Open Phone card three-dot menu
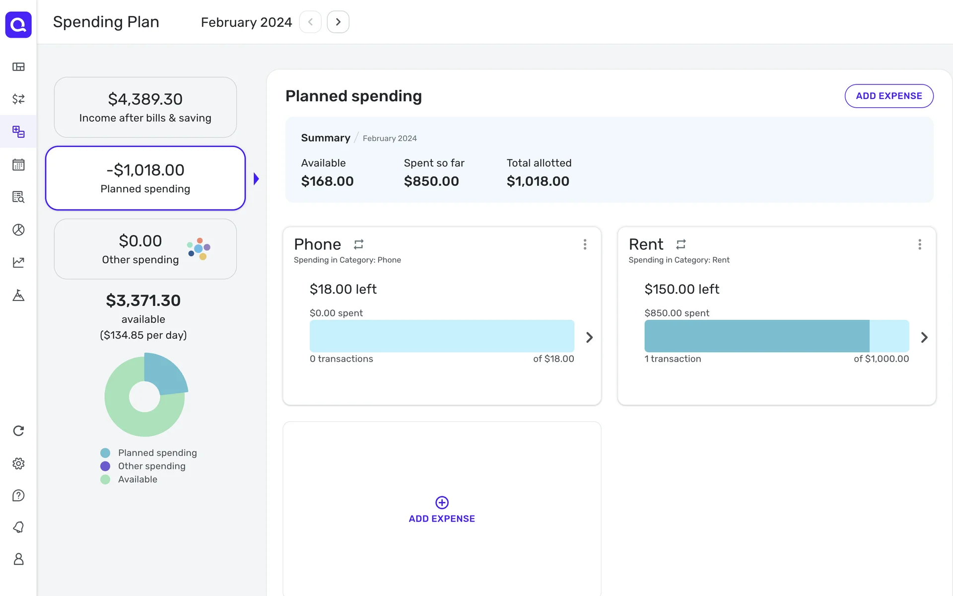The image size is (953, 596). (585, 244)
